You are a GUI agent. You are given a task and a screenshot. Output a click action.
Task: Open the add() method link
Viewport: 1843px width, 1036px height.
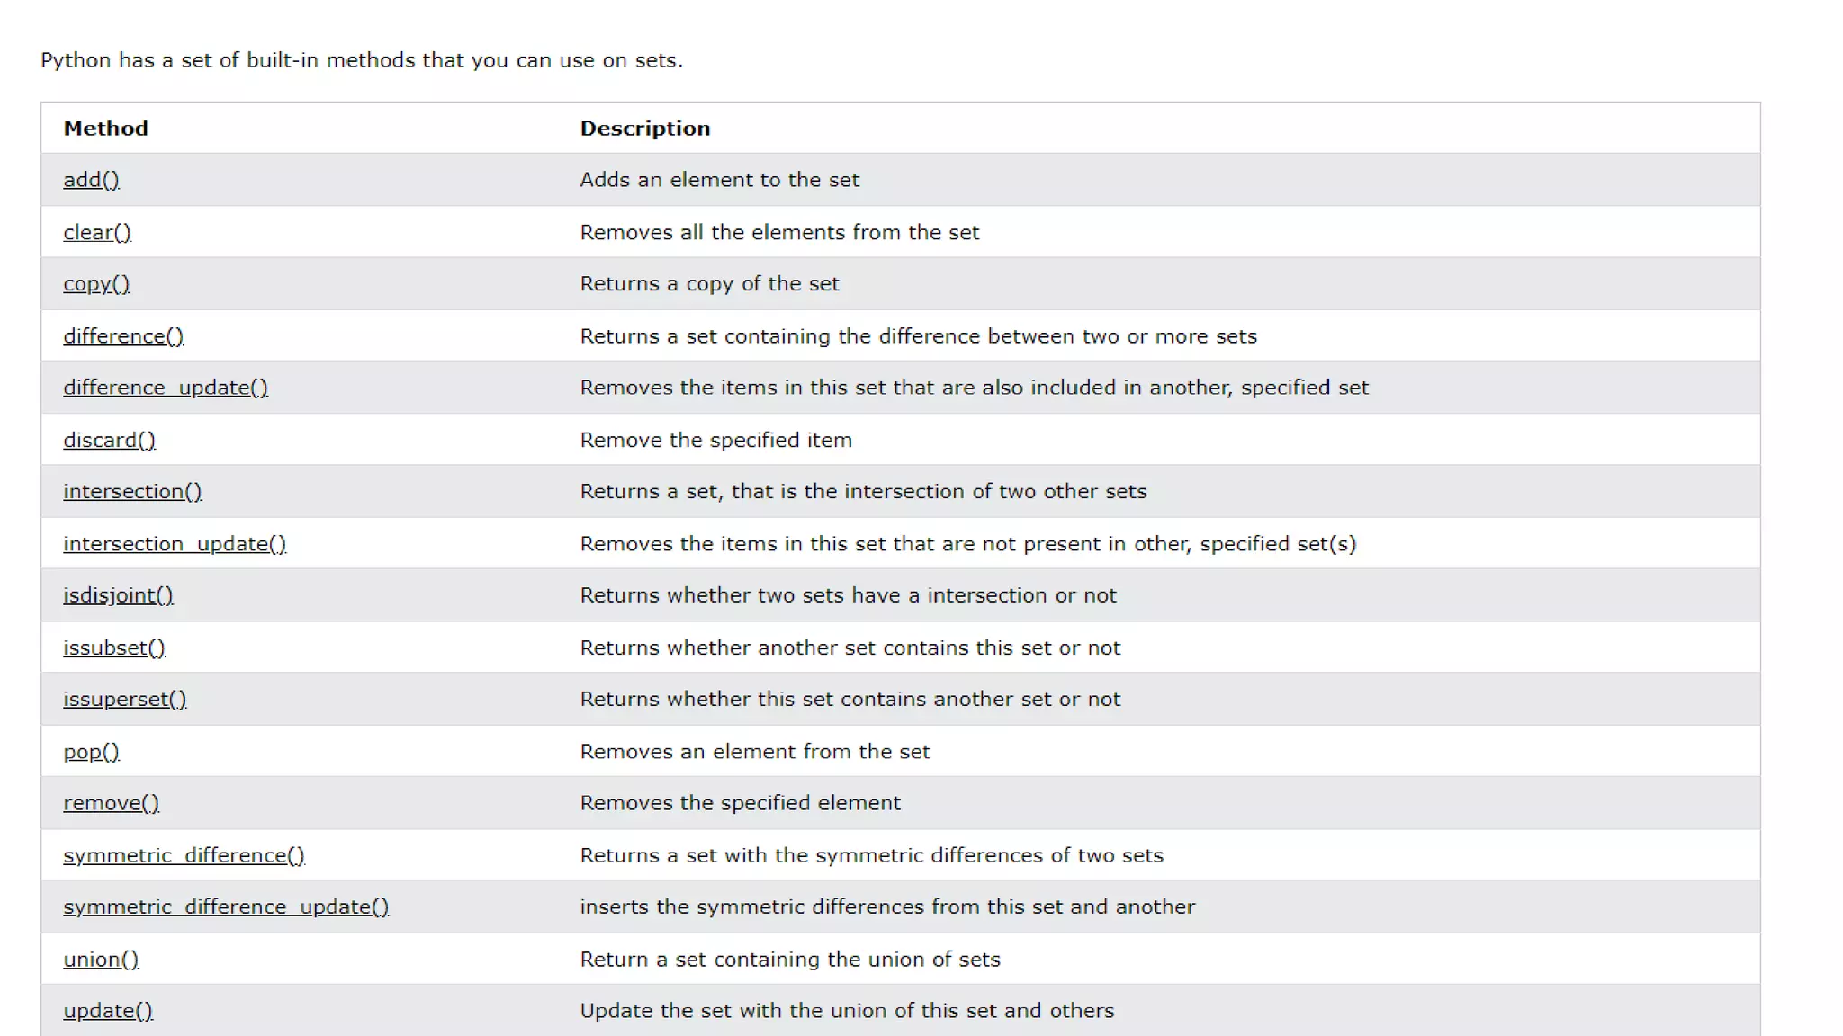point(91,180)
